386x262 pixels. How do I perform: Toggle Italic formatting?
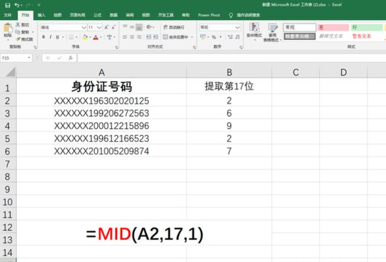coord(50,37)
